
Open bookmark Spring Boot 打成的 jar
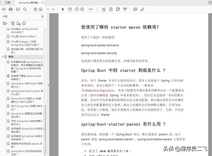coord(26,100)
